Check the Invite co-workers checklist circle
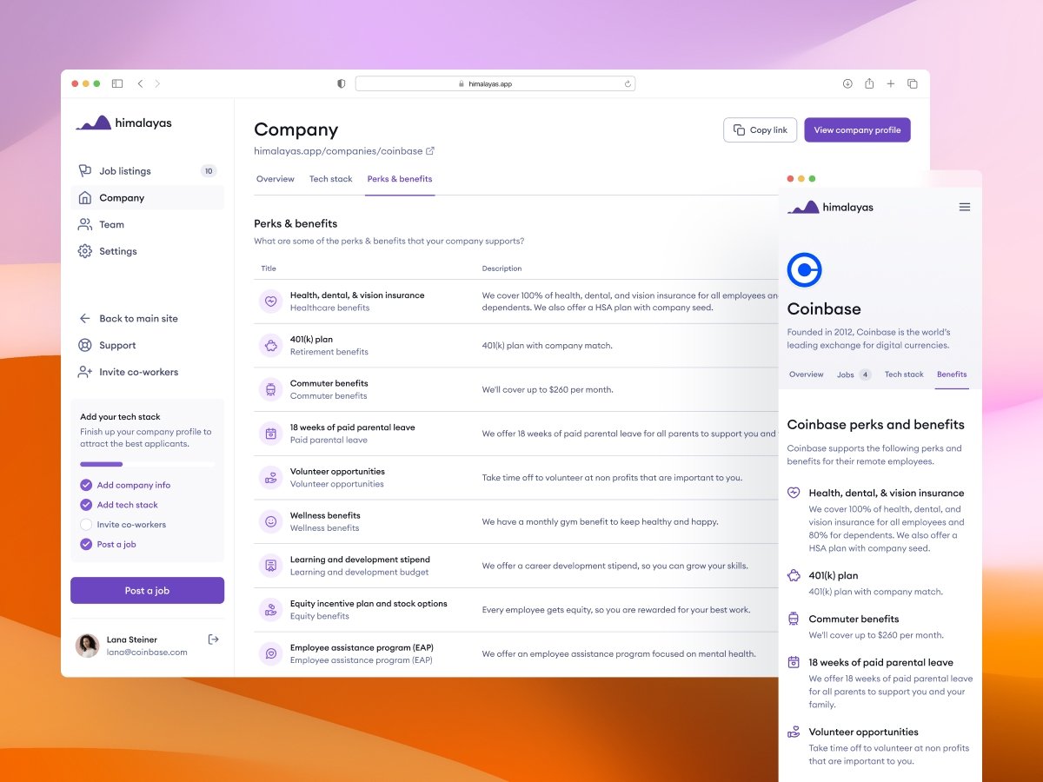 point(86,525)
